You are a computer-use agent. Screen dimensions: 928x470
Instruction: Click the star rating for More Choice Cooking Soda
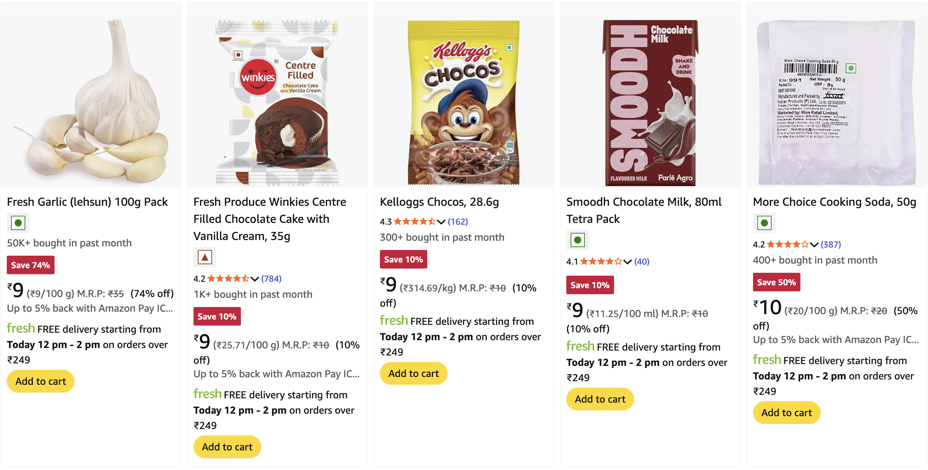[x=787, y=244]
